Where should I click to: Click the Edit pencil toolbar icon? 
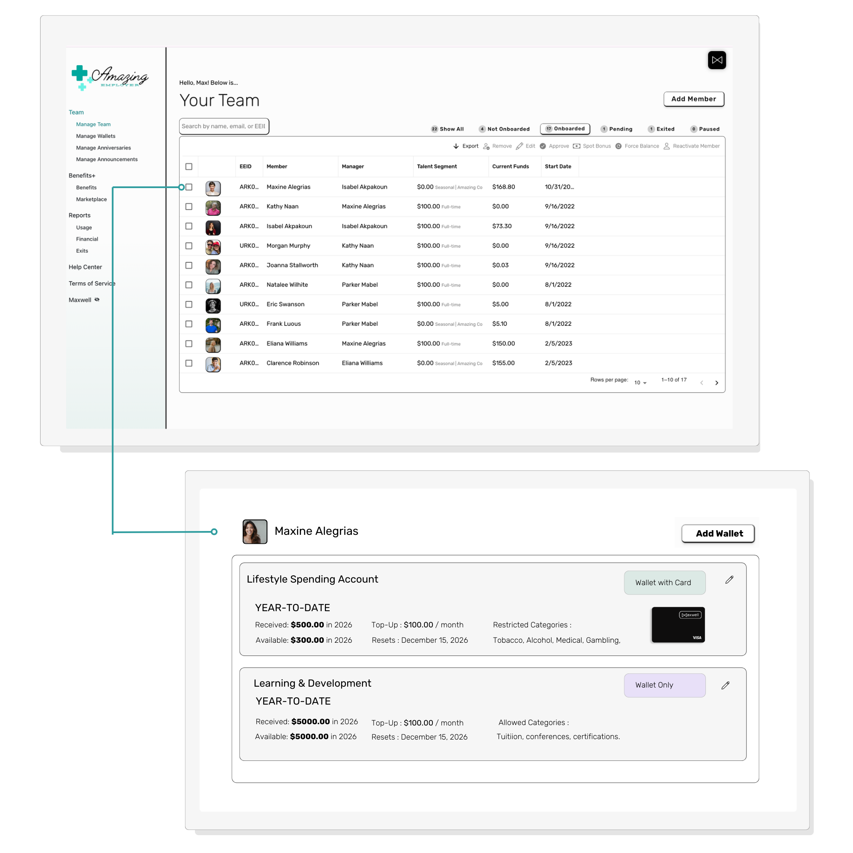point(519,146)
